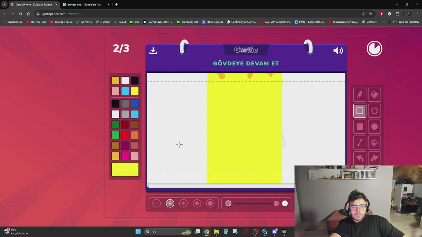Viewport: 422px width, 237px height.
Task: Click the round timer clock icon
Action: pos(375,49)
